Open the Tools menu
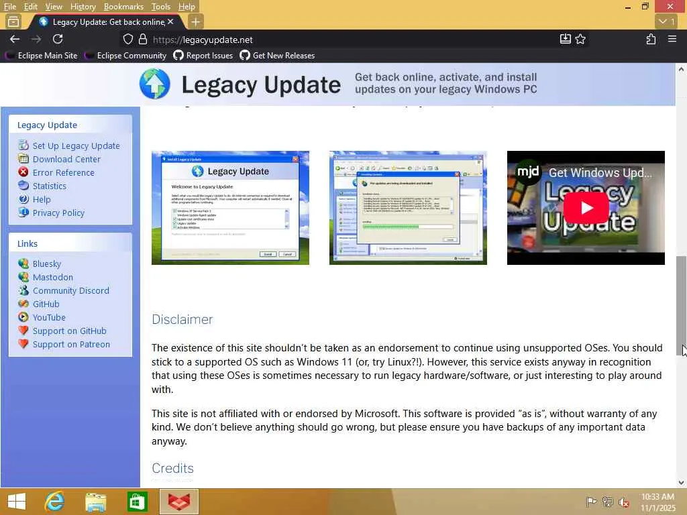This screenshot has width=687, height=515. (160, 7)
